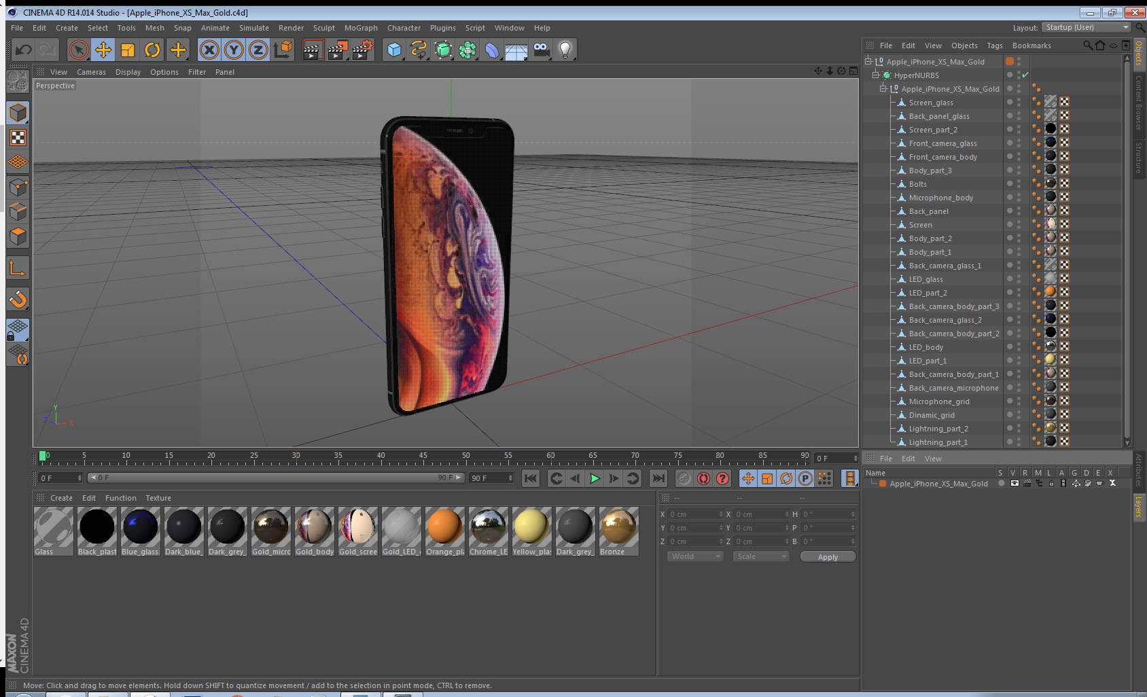
Task: Toggle Autokeying button
Action: (703, 478)
